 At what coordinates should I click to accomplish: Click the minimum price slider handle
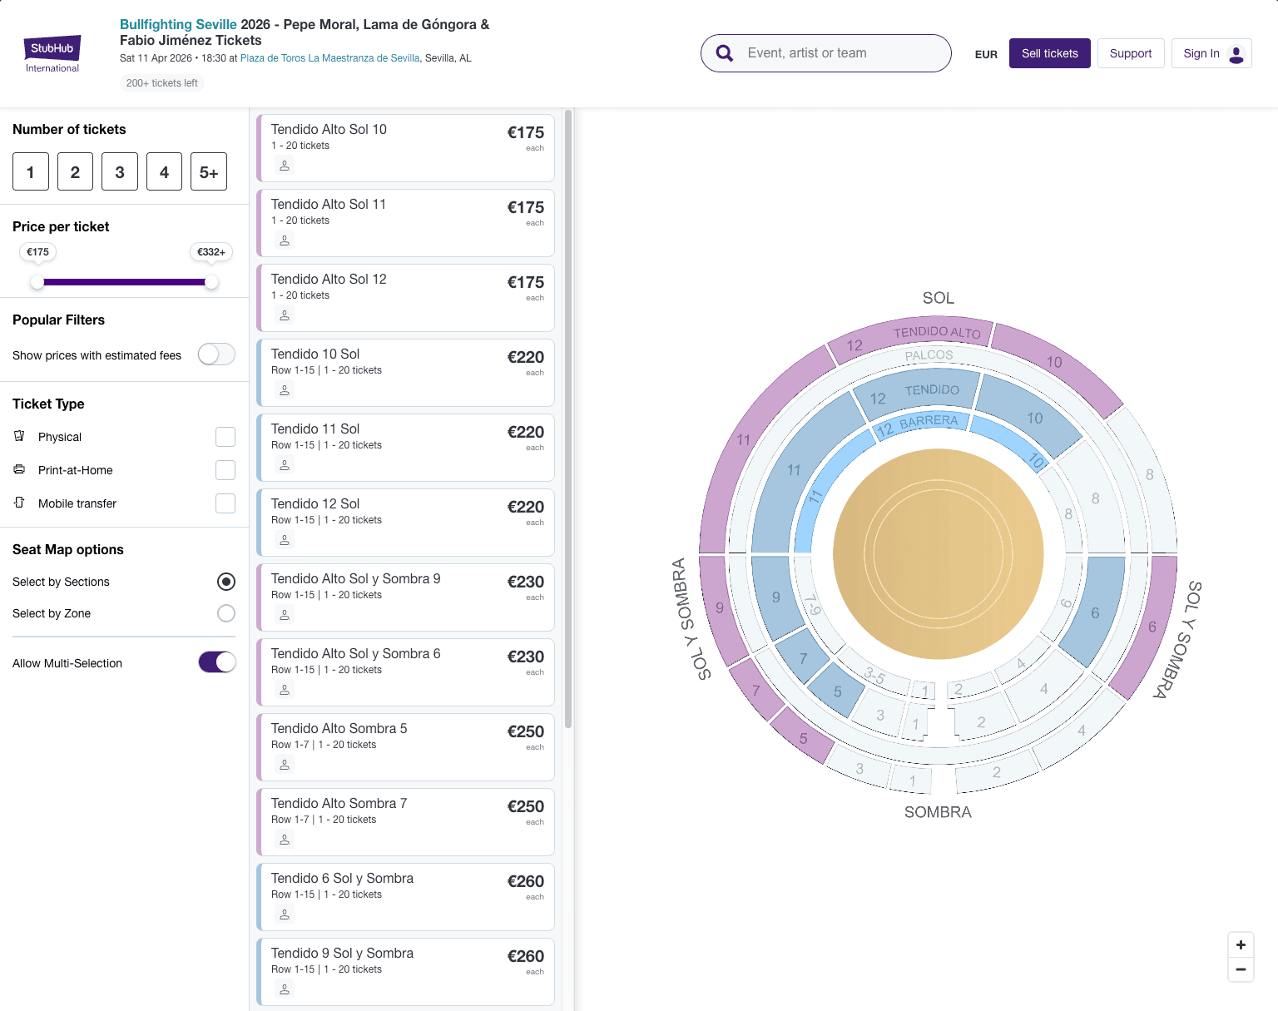[37, 282]
